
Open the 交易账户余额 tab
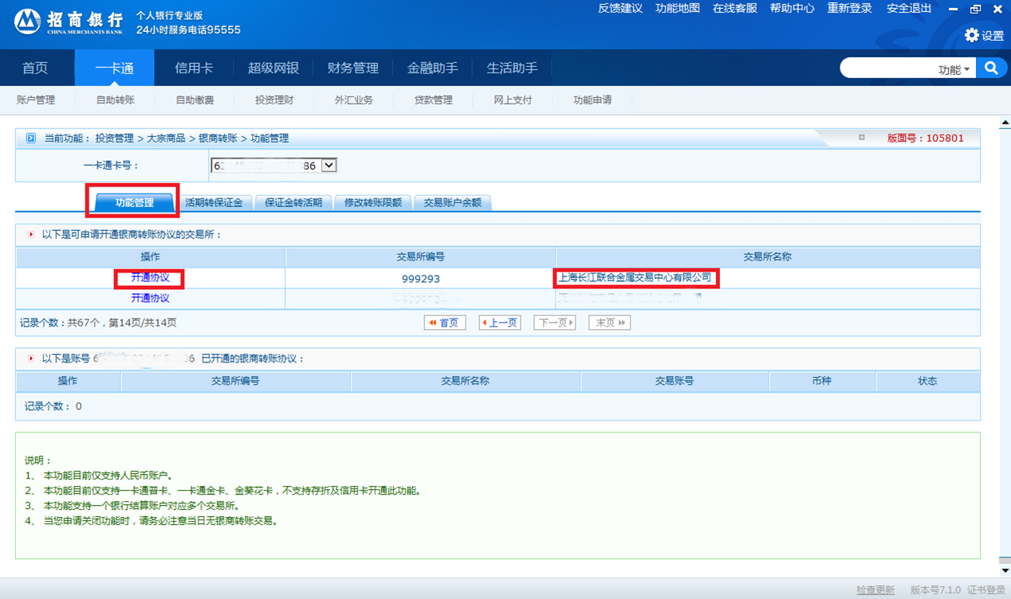(452, 202)
